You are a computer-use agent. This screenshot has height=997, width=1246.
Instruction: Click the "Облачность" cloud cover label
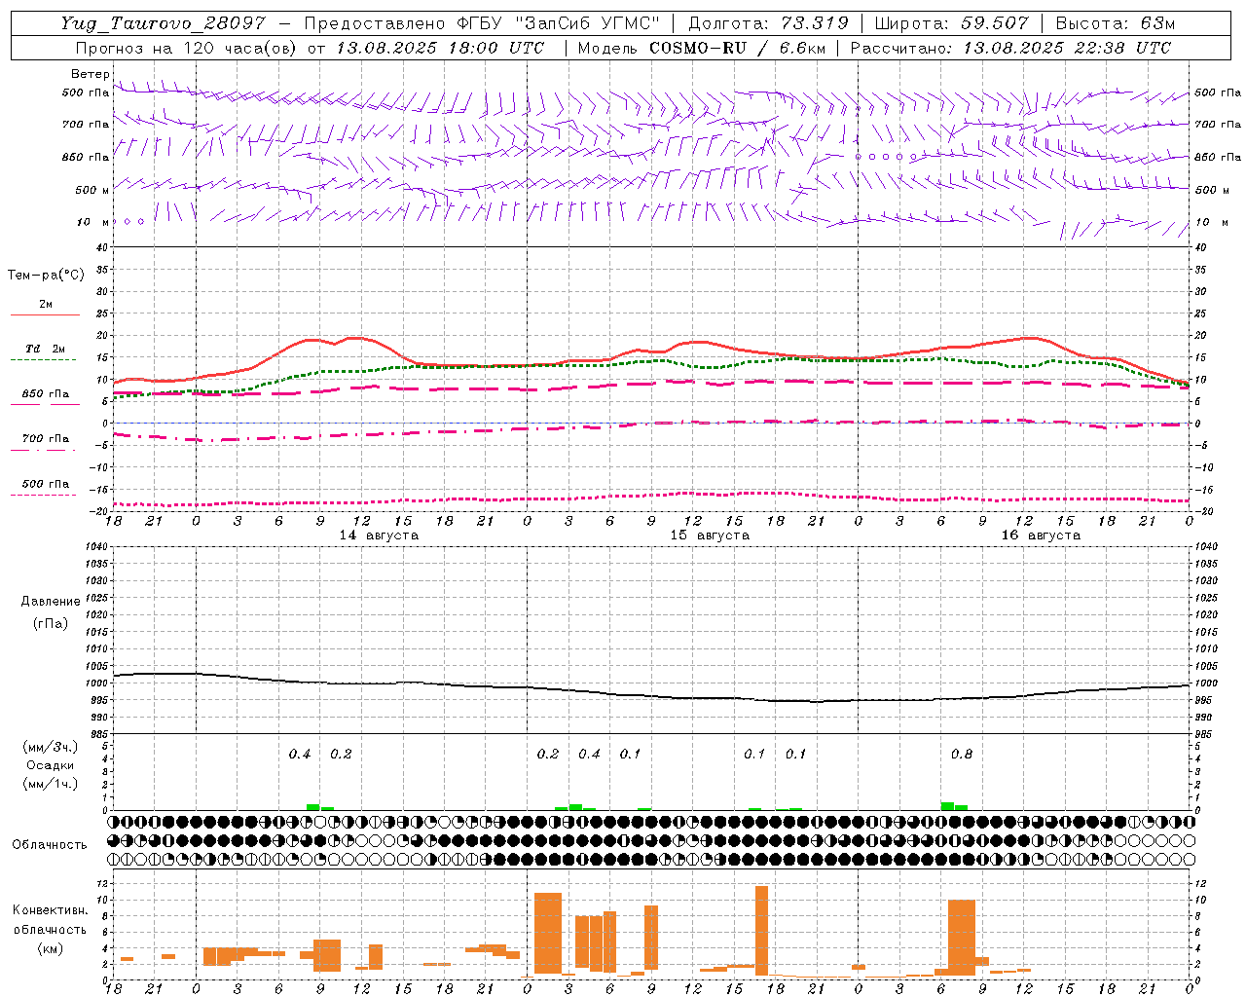50,845
